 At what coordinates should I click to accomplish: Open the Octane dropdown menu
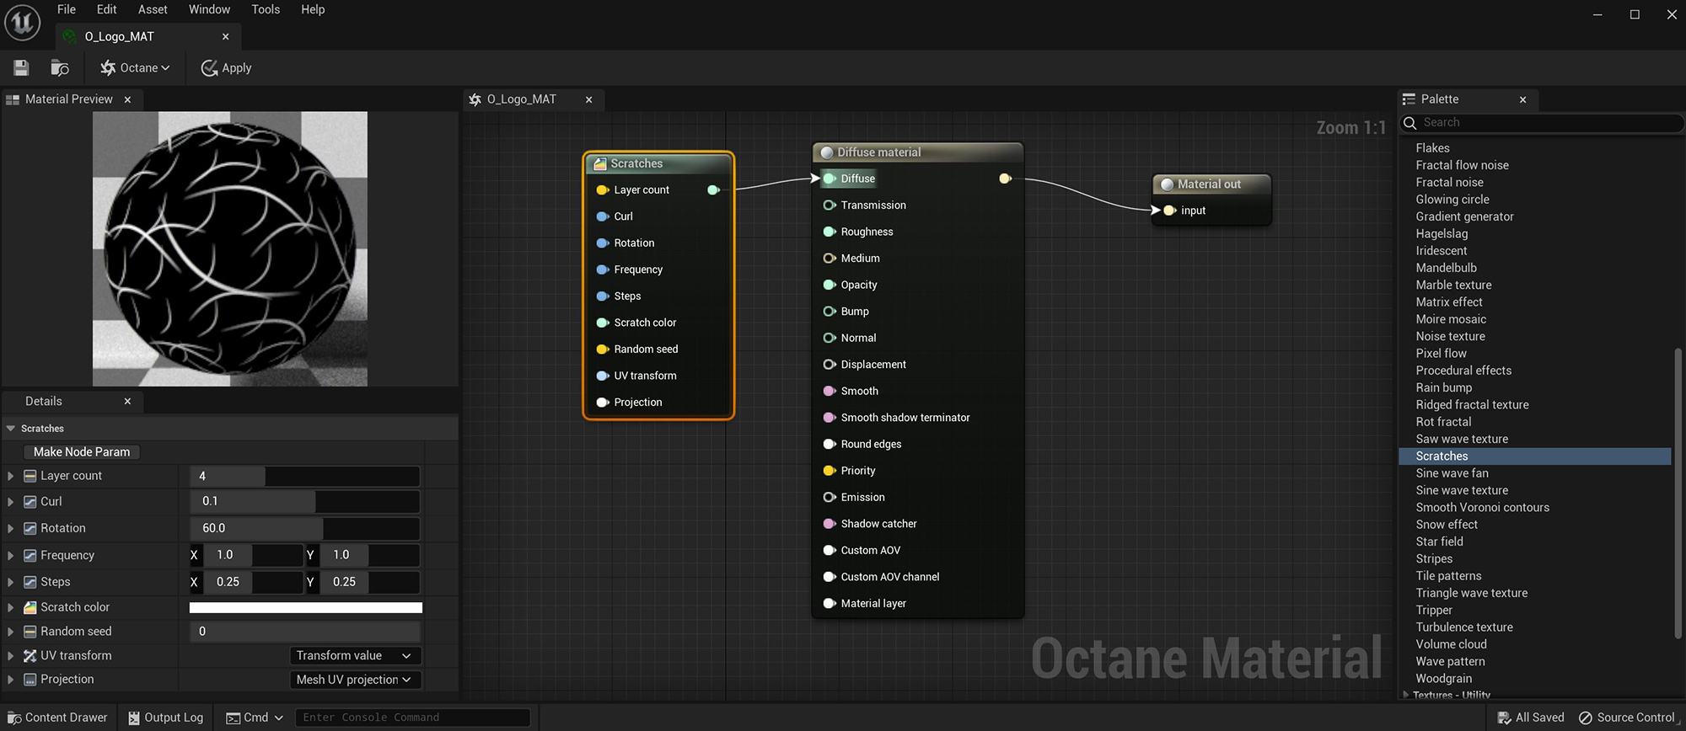tap(135, 67)
